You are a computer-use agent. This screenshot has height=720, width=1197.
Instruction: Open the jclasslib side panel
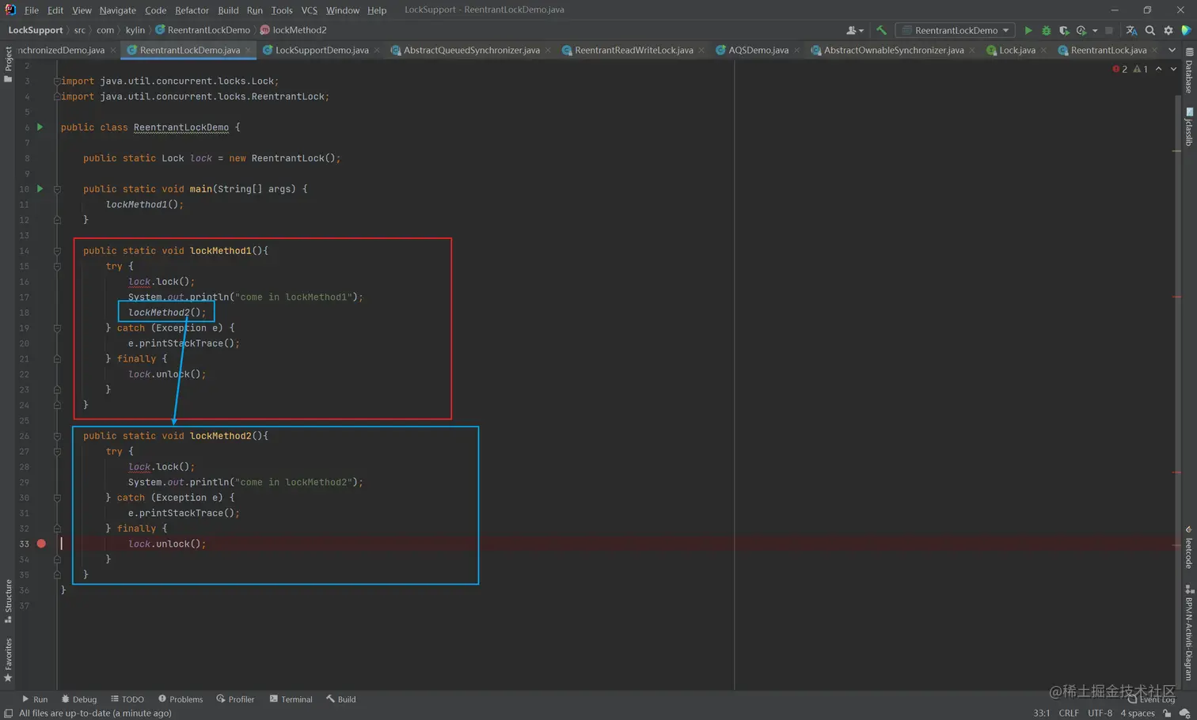click(1189, 127)
